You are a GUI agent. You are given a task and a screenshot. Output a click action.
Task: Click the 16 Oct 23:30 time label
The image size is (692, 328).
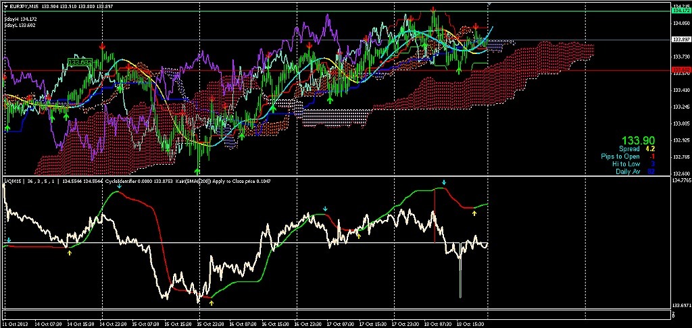(308, 323)
